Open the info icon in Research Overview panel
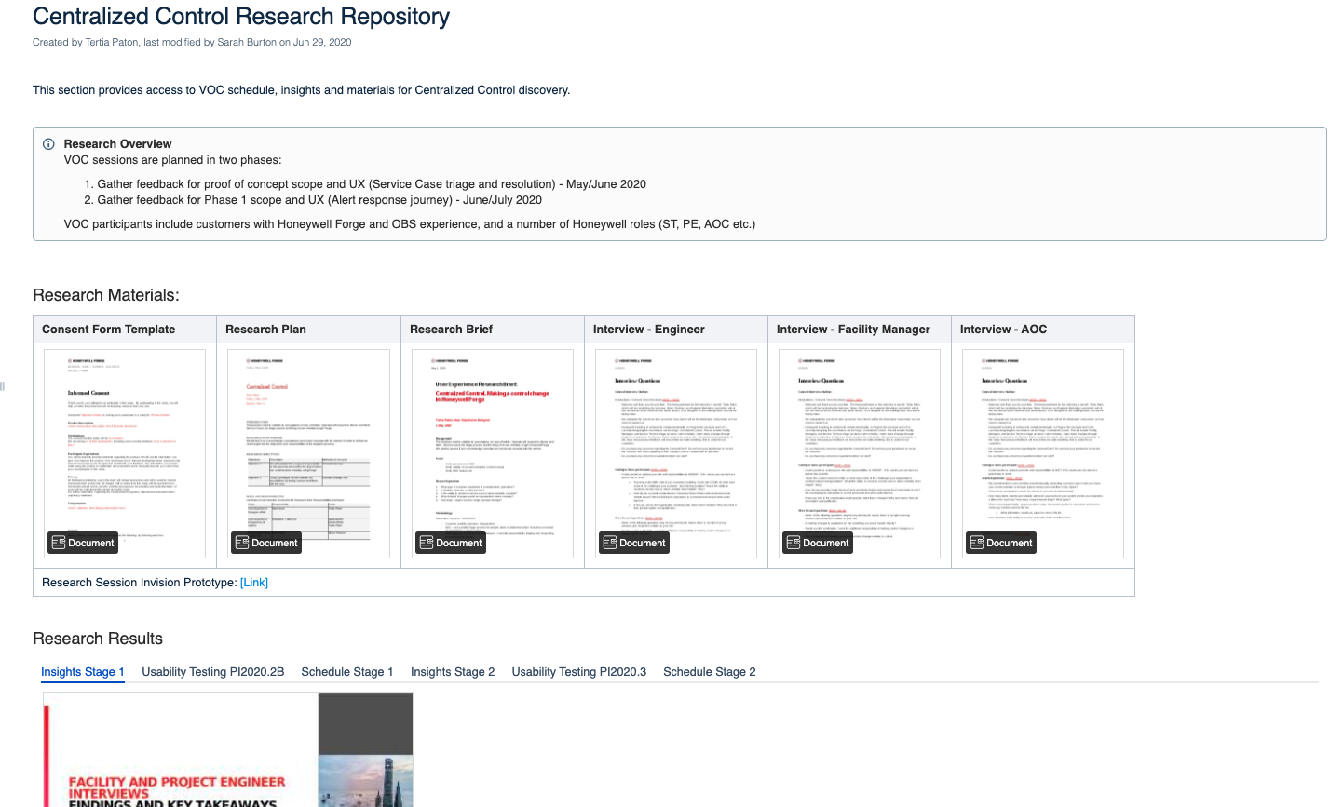This screenshot has width=1343, height=807. [47, 143]
